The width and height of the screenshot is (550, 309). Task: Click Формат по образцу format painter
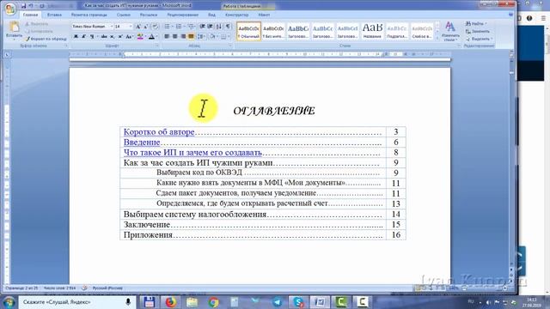pos(46,39)
